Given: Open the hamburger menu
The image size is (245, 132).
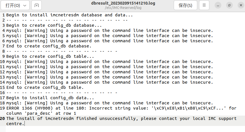Looking at the screenshot, I should coord(204,5).
